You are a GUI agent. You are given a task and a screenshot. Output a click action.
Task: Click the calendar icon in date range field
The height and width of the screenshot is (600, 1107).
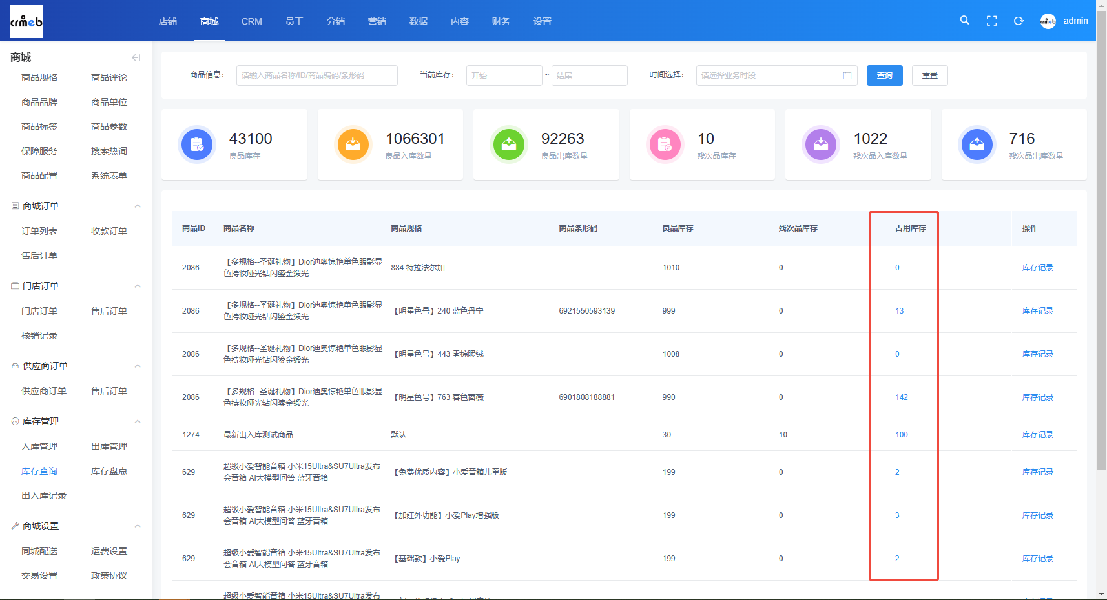click(x=847, y=75)
